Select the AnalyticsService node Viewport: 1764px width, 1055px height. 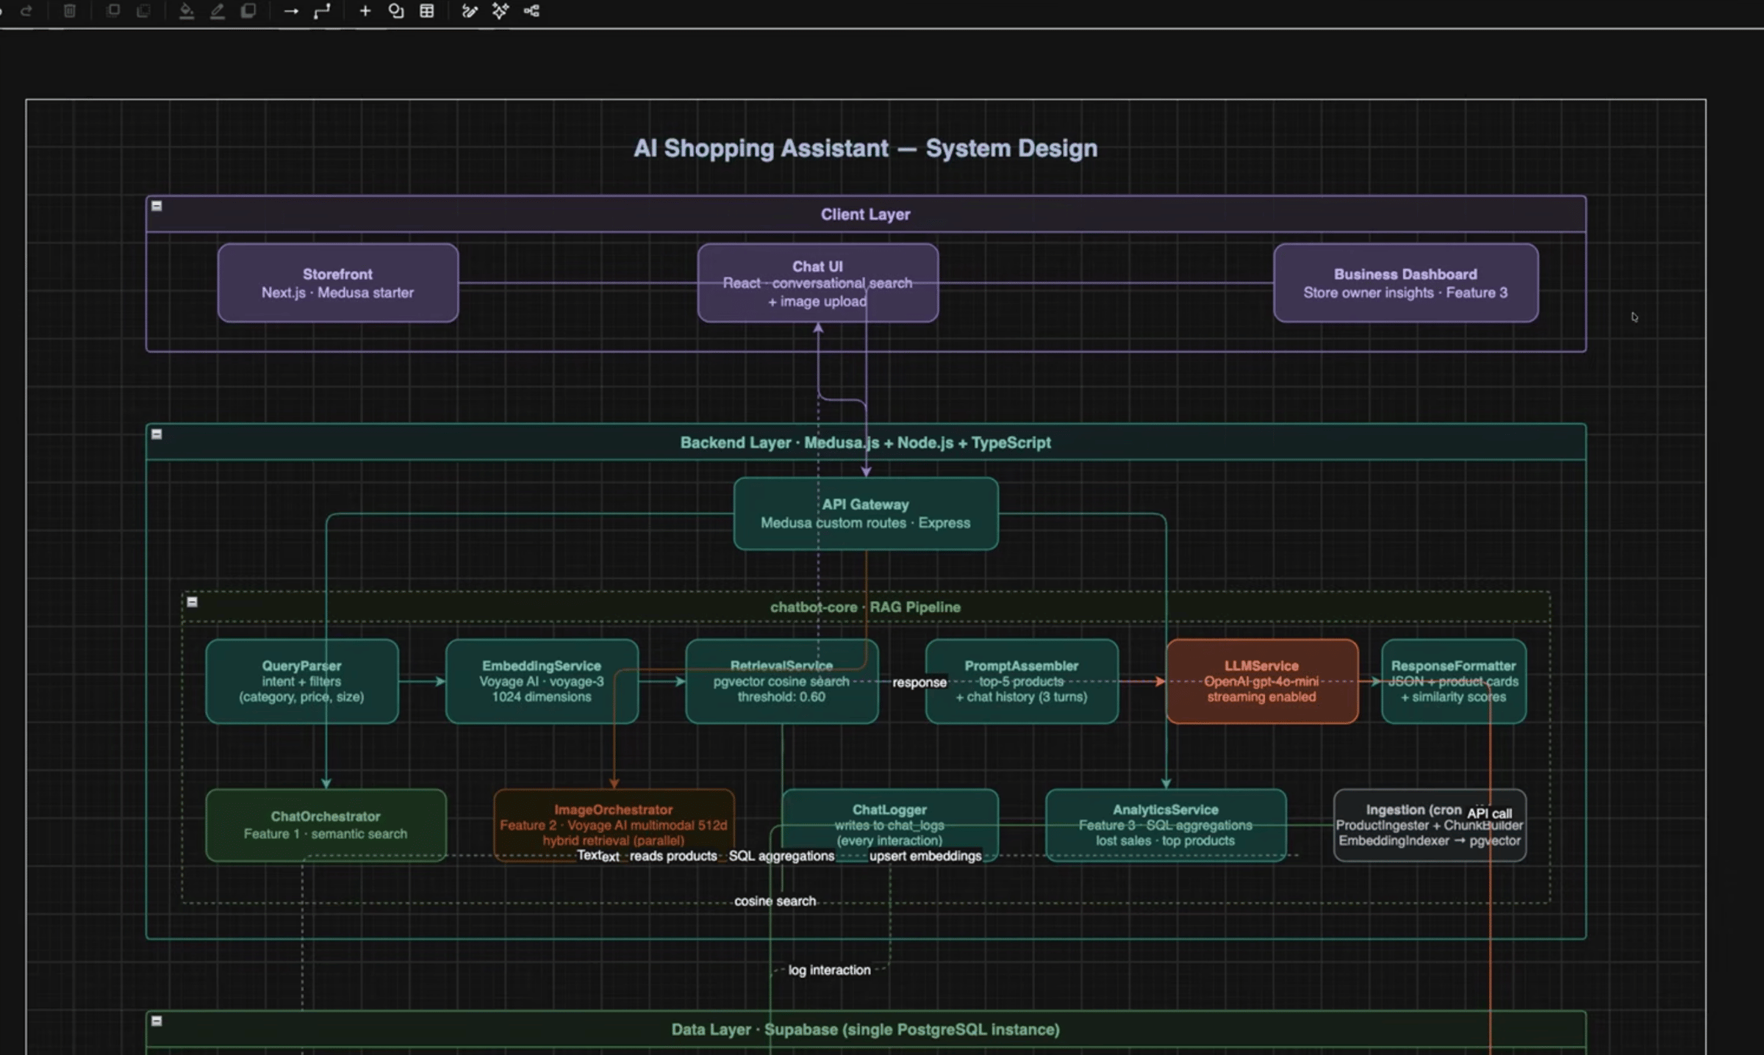click(x=1166, y=825)
